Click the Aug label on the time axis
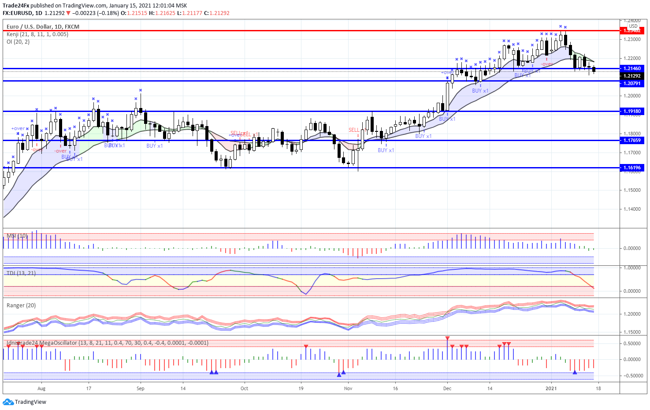 [41, 388]
